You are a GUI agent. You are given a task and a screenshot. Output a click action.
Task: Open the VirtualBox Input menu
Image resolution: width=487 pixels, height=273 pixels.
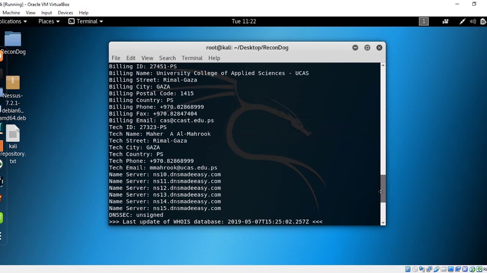[x=47, y=13]
